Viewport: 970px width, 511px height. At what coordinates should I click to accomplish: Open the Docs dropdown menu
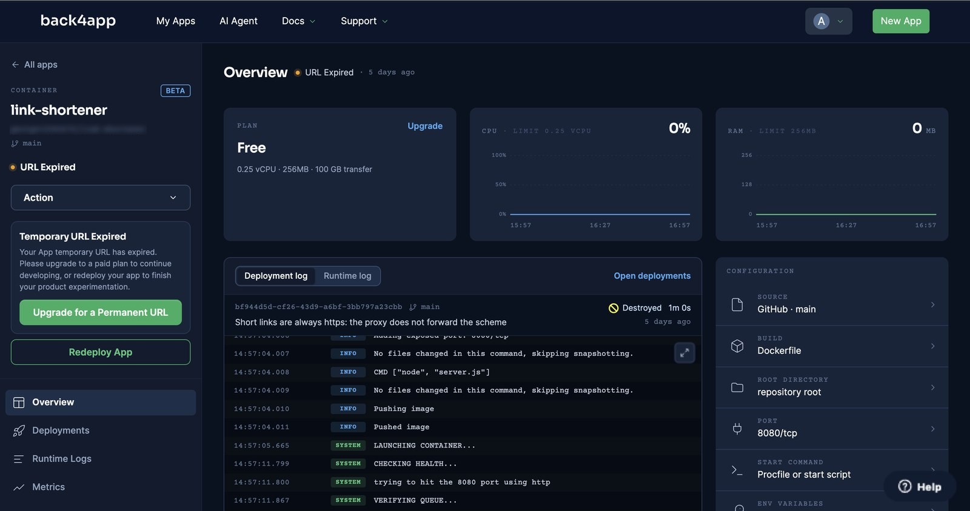298,21
